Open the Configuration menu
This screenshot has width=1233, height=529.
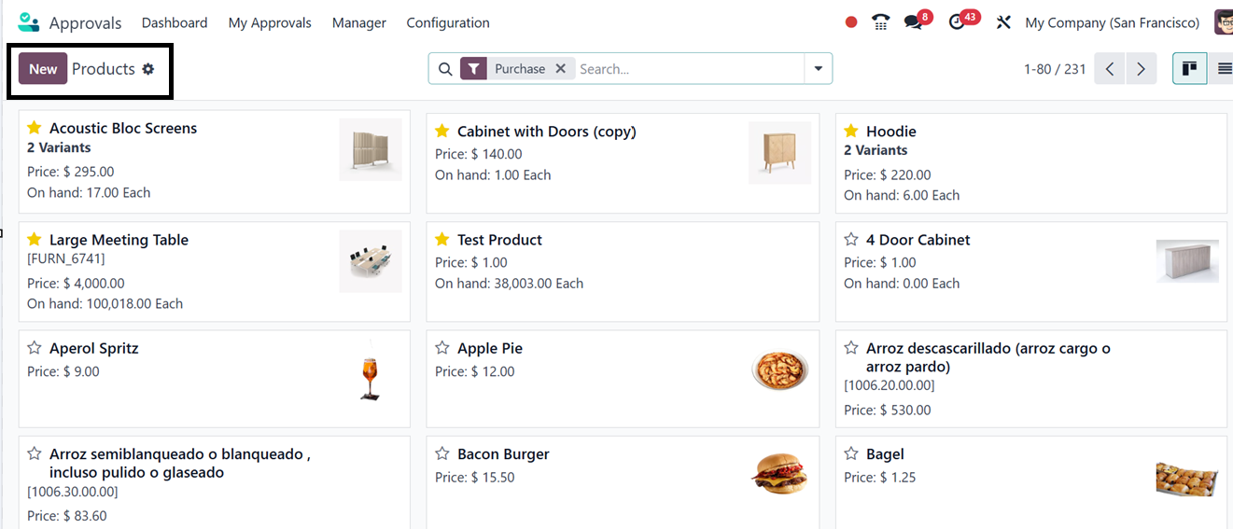[448, 22]
